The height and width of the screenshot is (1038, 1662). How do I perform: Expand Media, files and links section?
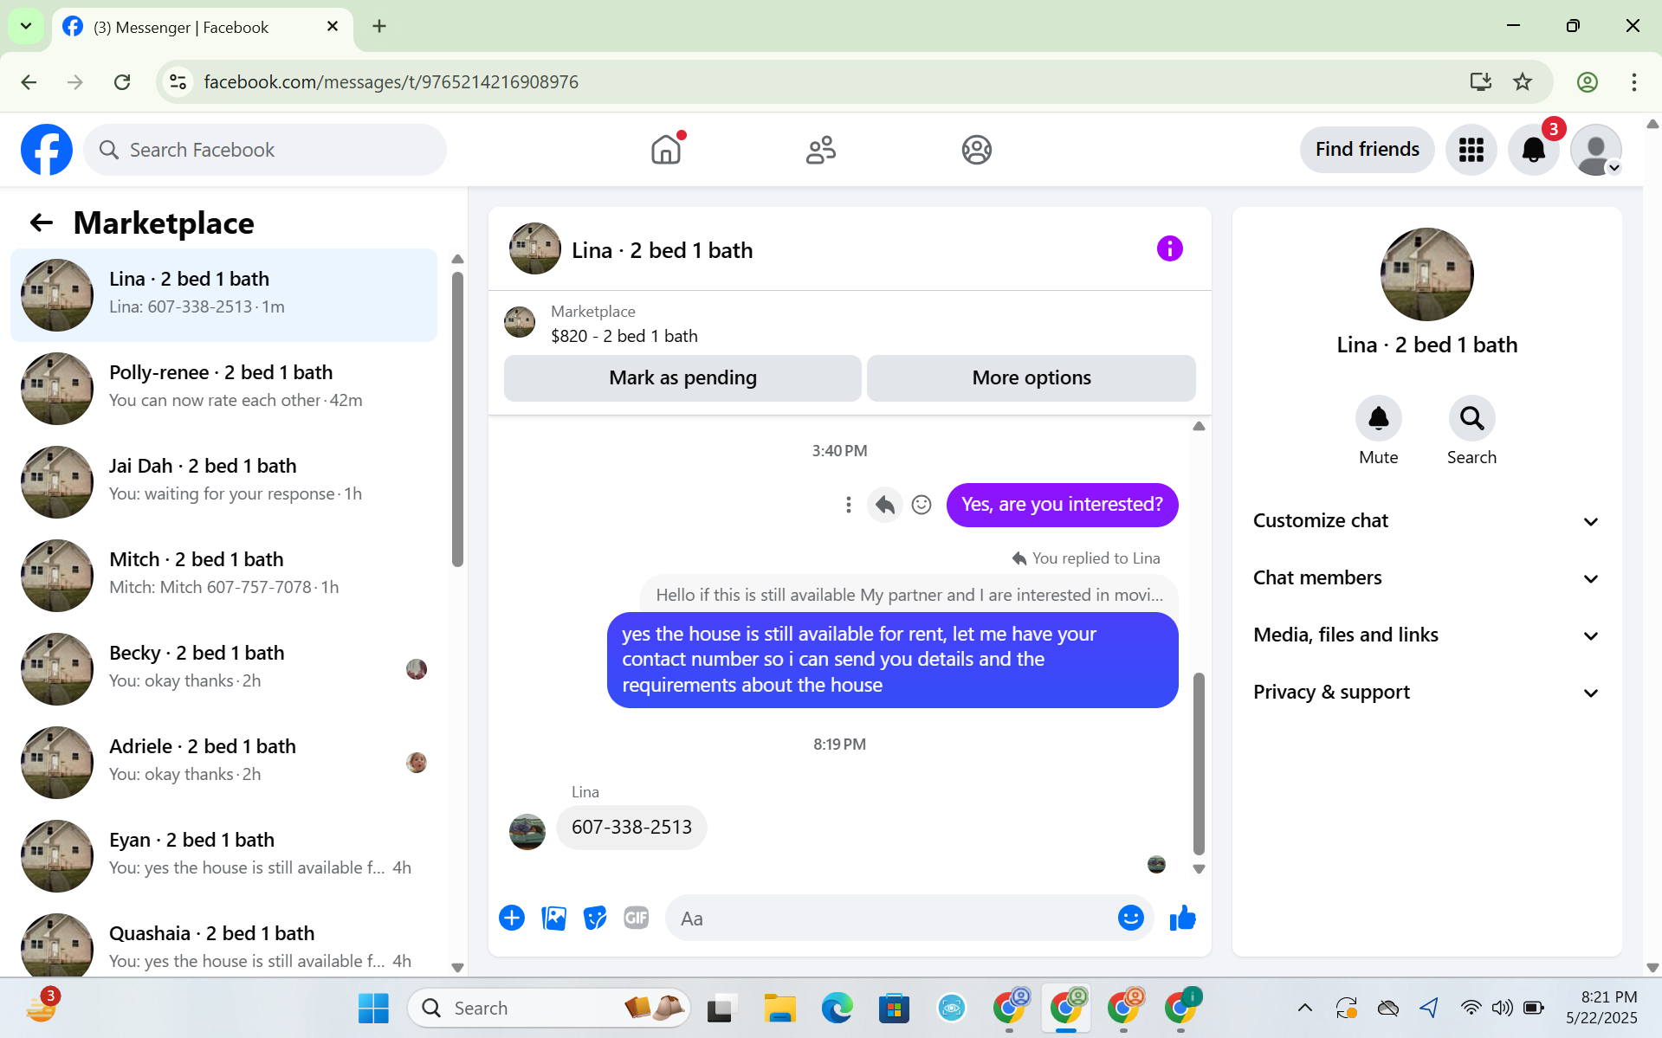point(1426,635)
